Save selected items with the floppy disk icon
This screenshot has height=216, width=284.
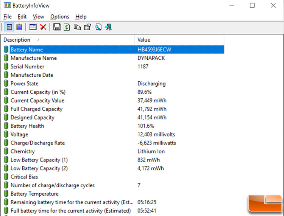57,27
